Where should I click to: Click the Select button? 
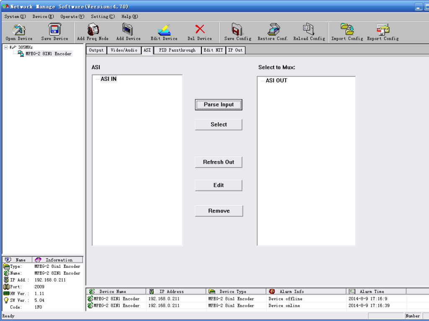219,125
